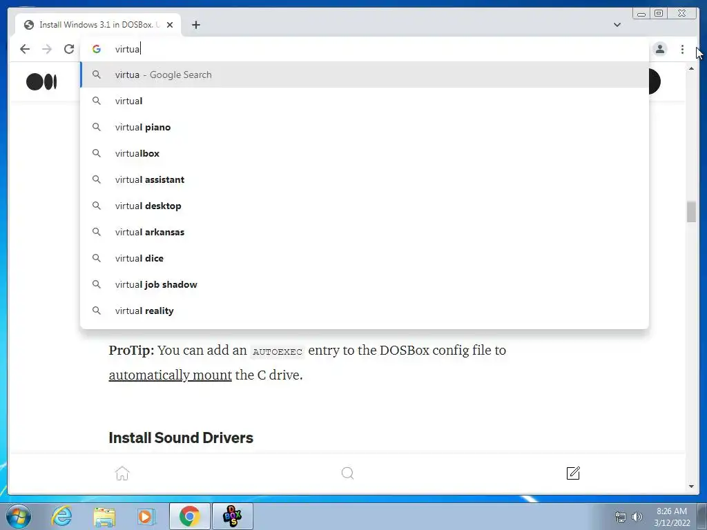Expand the tab search chevron
Viewport: 707px width, 530px height.
[617, 25]
